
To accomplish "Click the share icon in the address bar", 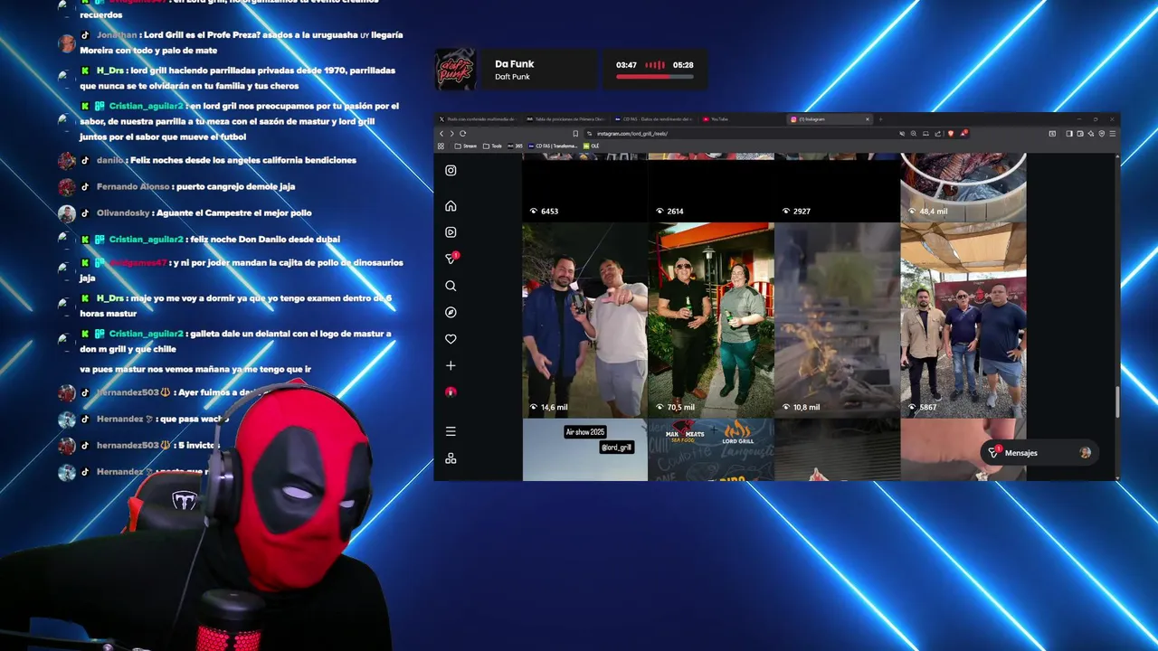I will [x=938, y=134].
